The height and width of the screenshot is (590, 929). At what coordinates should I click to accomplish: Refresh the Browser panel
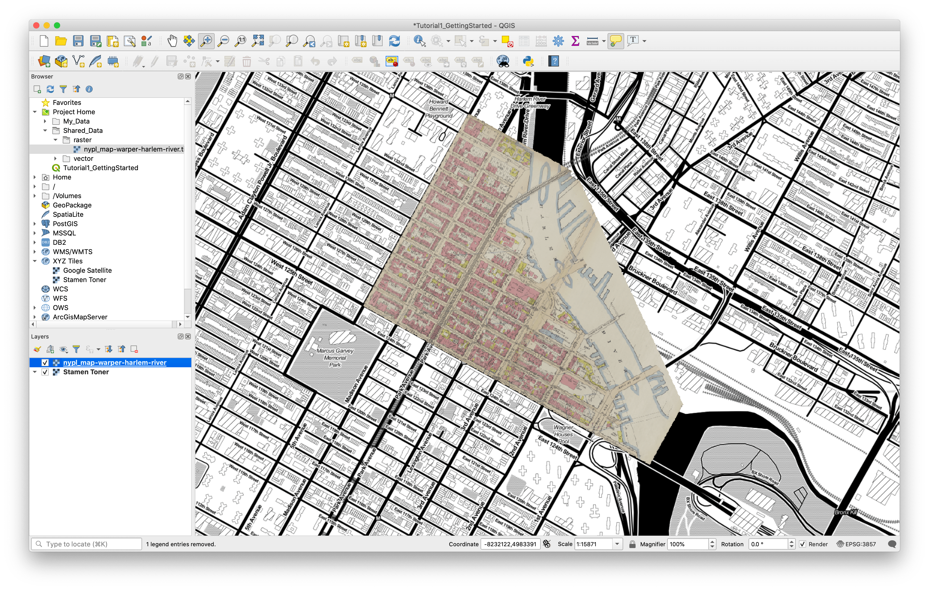coord(50,89)
